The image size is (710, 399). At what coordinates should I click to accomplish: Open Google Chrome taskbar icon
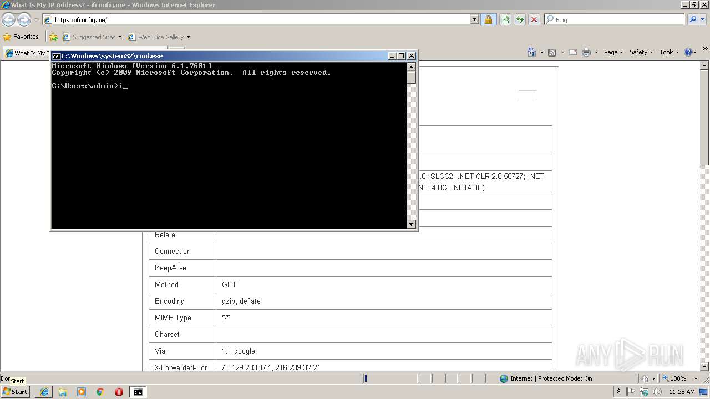(100, 392)
